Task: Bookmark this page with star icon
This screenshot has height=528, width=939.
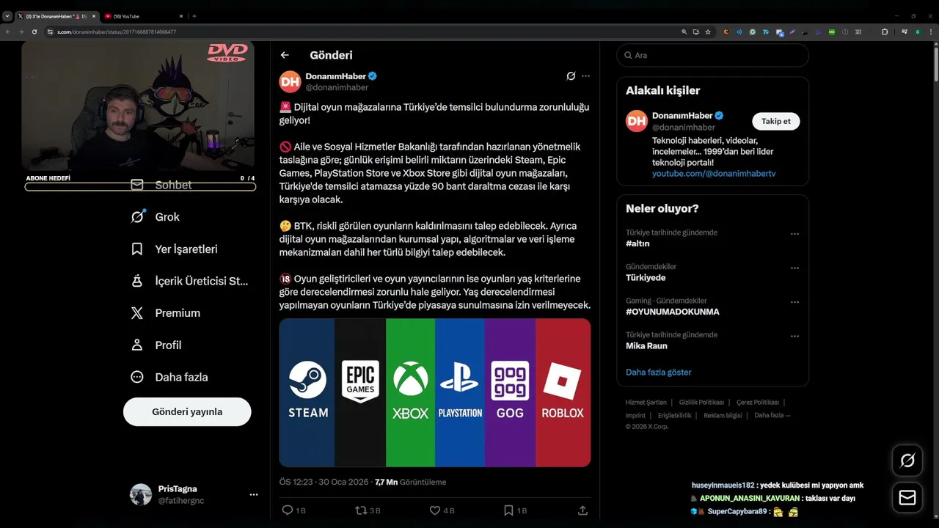Action: pos(708,32)
